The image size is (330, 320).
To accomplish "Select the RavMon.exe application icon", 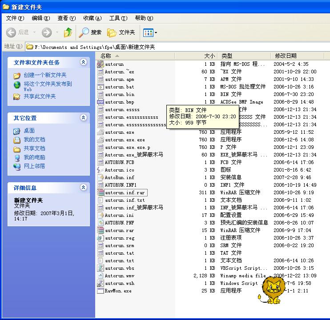I will click(101, 291).
